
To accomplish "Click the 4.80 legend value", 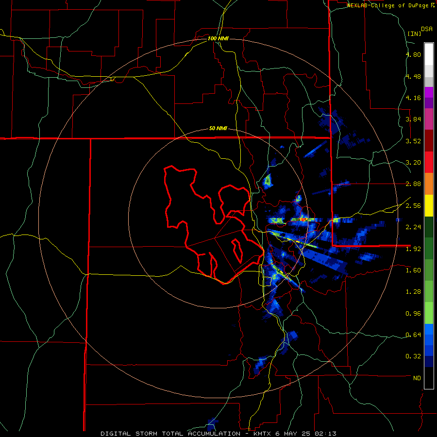I will point(413,54).
